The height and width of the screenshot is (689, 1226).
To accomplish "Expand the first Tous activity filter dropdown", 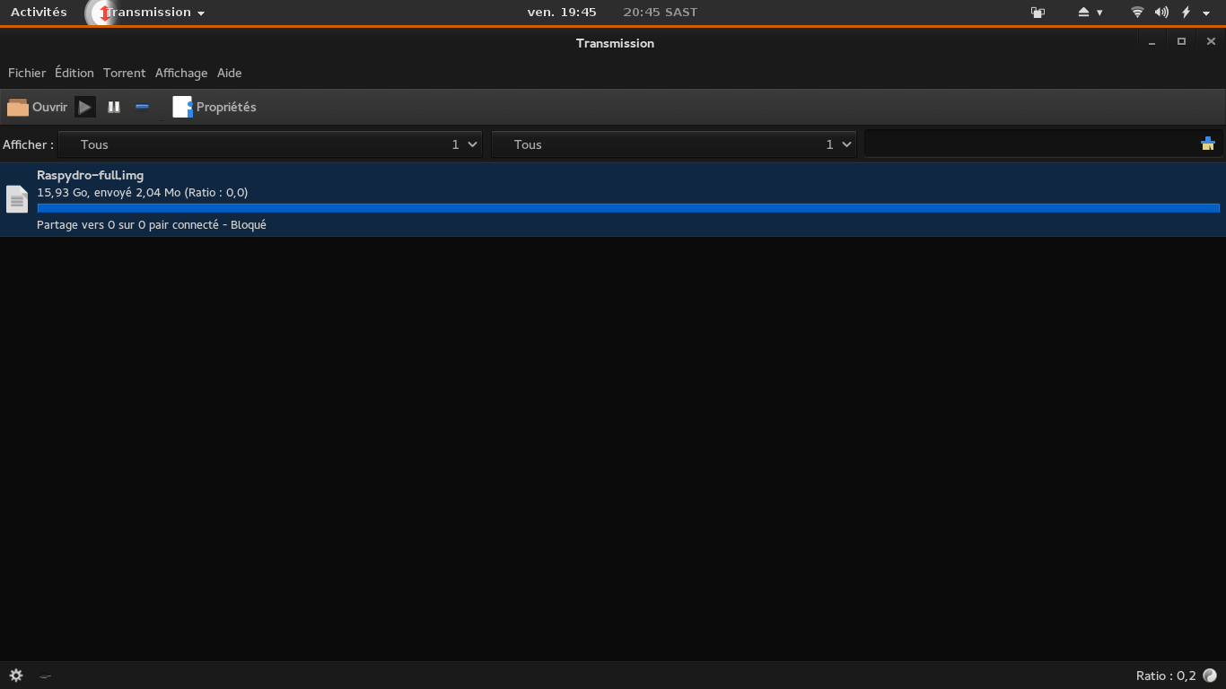I will point(270,144).
